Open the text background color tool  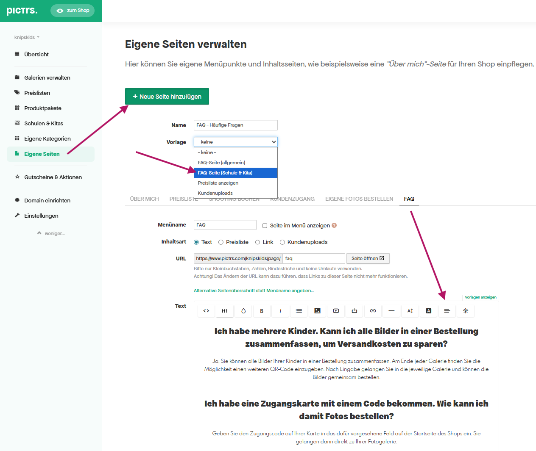[x=429, y=311]
